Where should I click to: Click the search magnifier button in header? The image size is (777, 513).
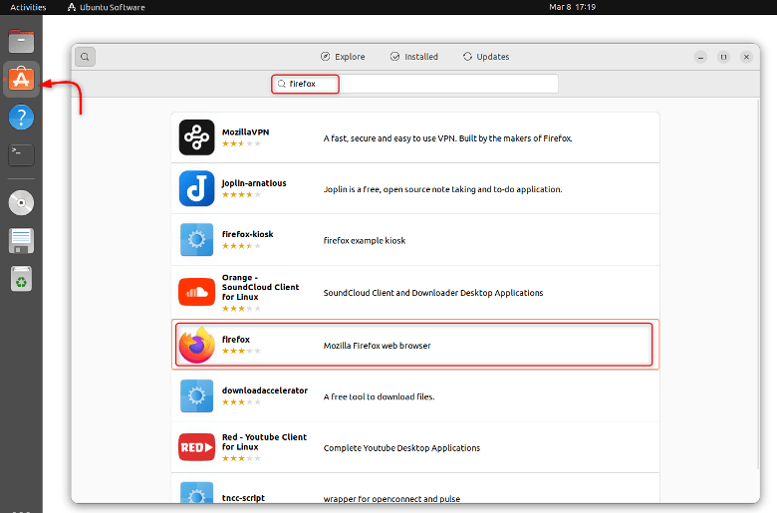point(86,57)
